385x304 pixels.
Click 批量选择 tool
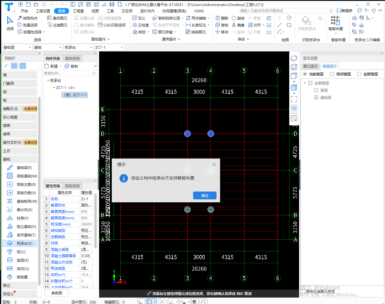(28, 25)
